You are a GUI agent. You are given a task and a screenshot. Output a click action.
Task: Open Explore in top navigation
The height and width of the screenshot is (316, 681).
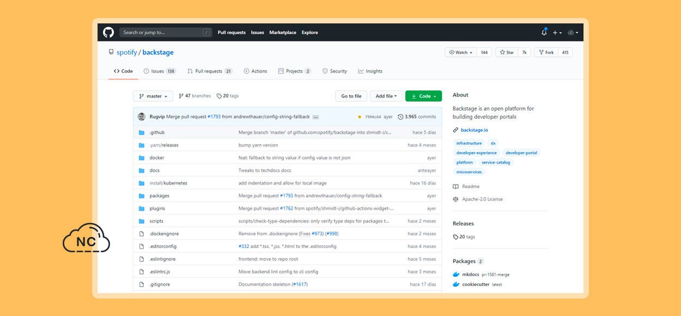pos(310,33)
